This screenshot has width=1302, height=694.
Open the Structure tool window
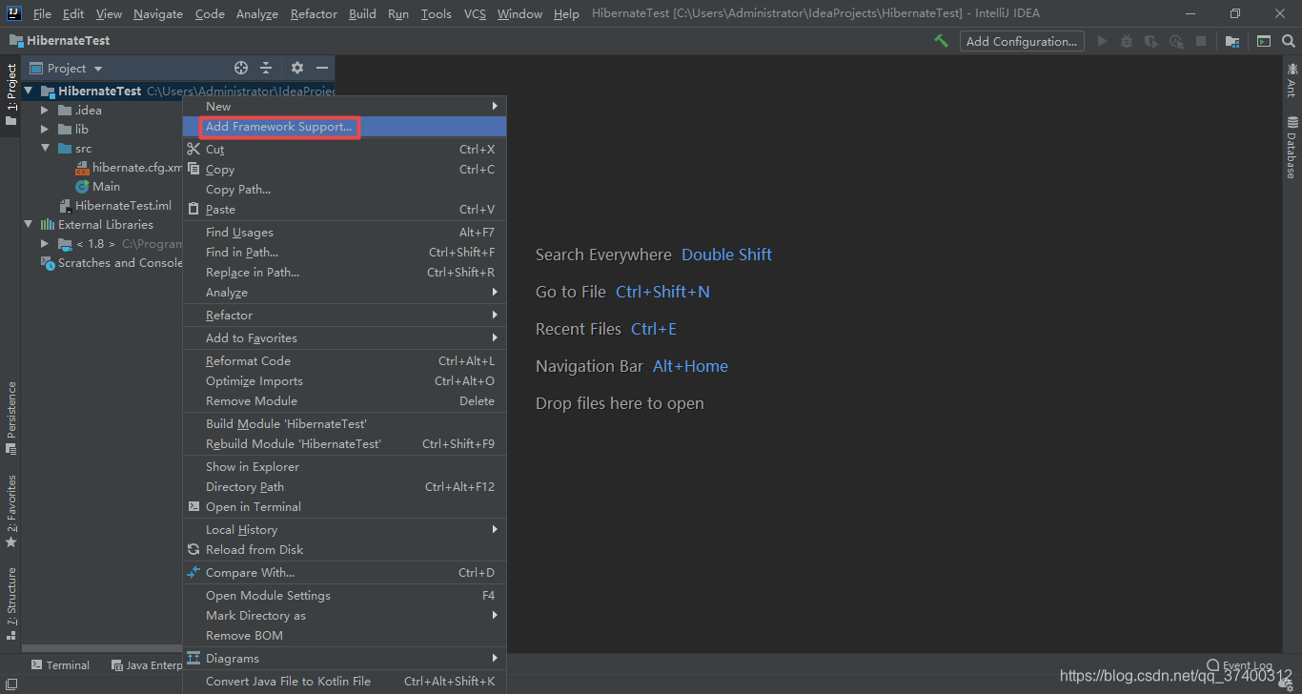(x=10, y=602)
